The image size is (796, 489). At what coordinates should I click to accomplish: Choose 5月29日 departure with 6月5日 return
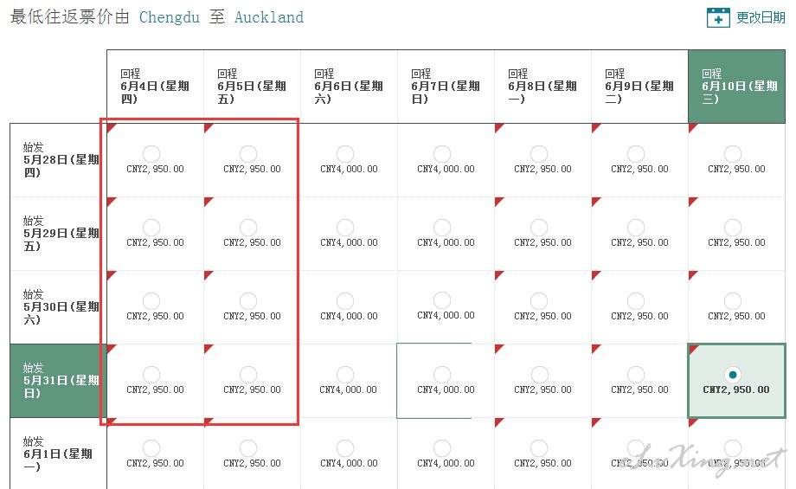(x=248, y=228)
